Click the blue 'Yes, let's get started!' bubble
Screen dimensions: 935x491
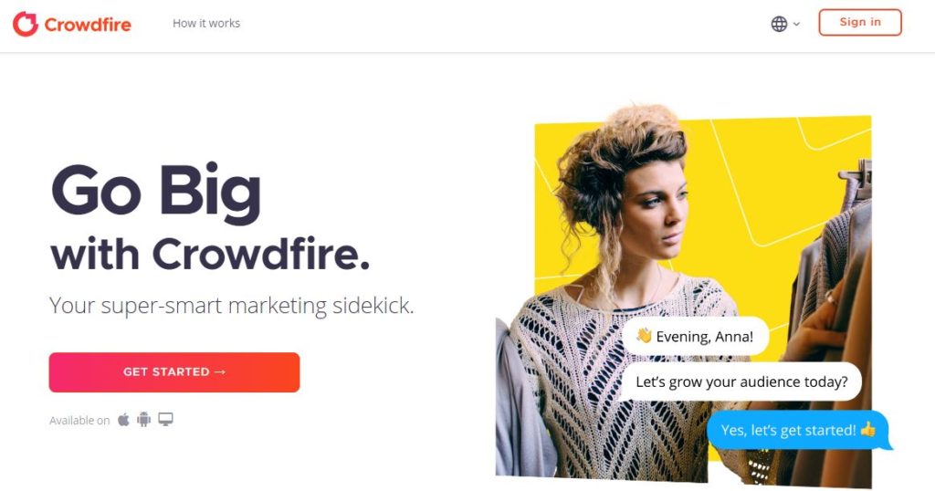click(798, 430)
